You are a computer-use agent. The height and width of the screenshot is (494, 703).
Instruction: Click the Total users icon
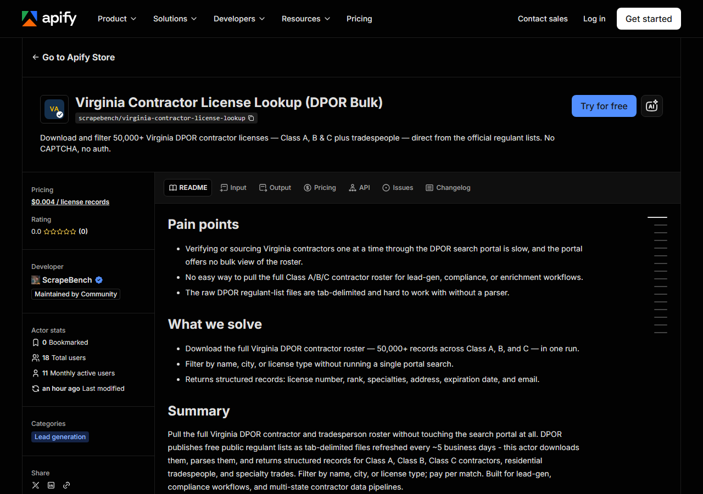tap(36, 358)
